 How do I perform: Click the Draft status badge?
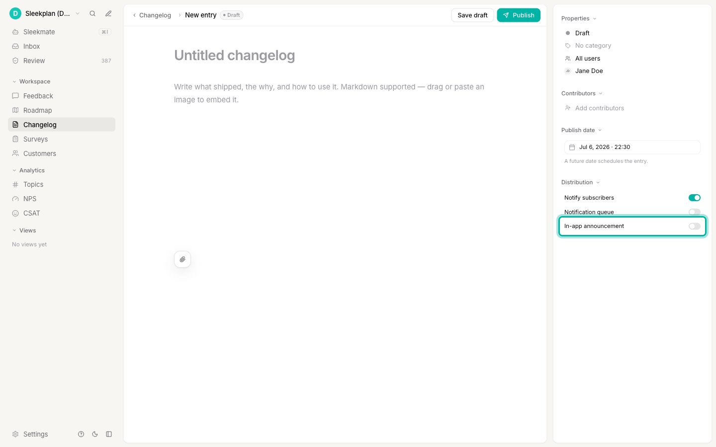(231, 15)
